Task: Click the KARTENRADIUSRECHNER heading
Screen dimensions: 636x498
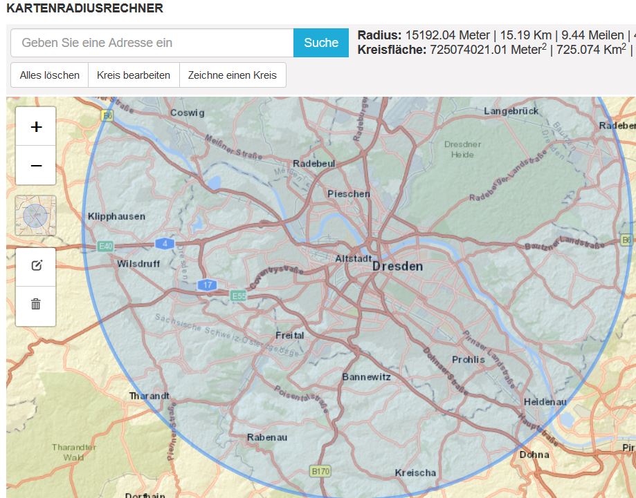Action: (x=84, y=8)
